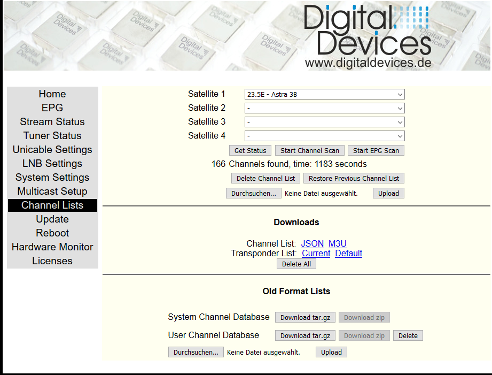Expand the Satellite 4 dropdown
Image resolution: width=492 pixels, height=375 pixels.
click(324, 136)
